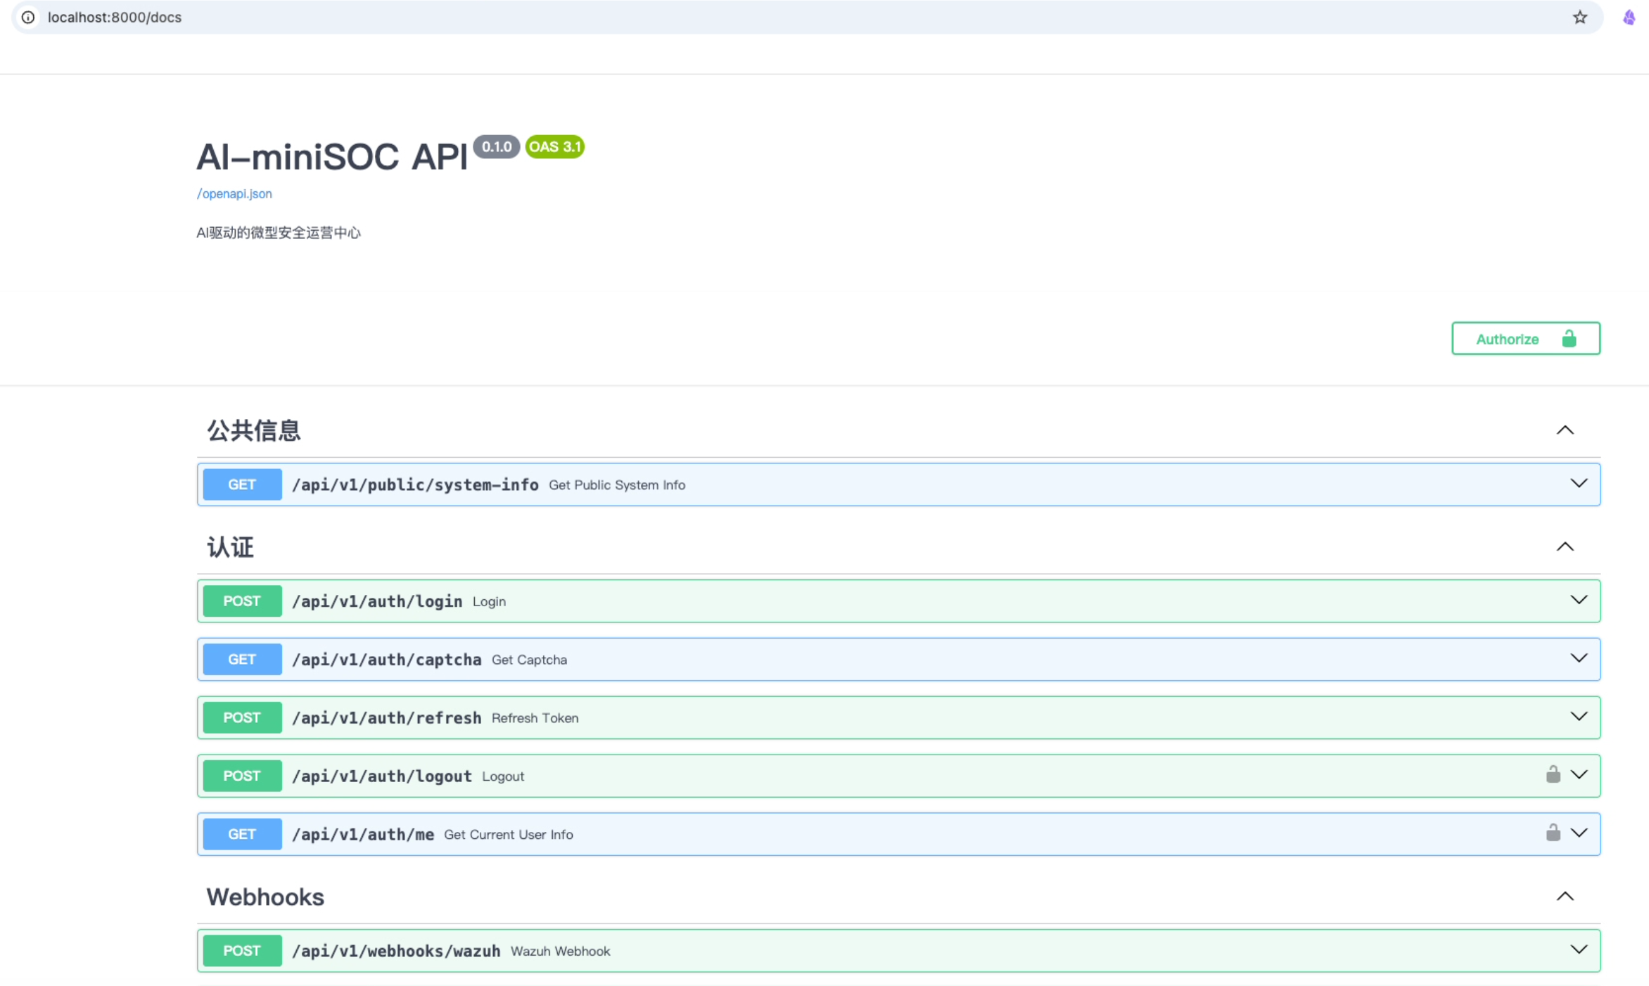
Task: Open the Authorize dialog
Action: 1526,338
